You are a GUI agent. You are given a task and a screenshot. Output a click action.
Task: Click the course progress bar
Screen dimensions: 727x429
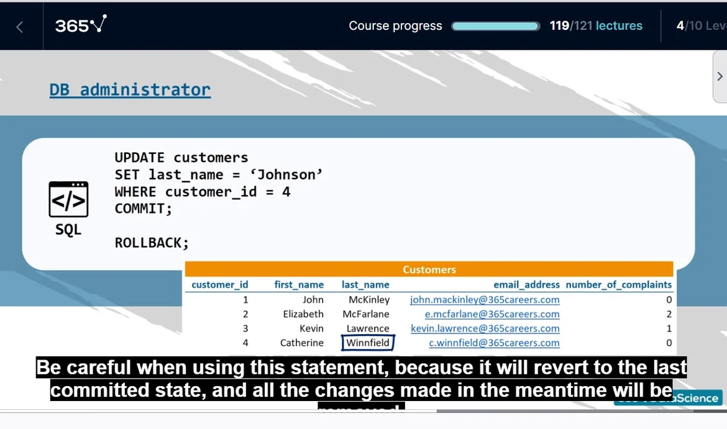(495, 26)
